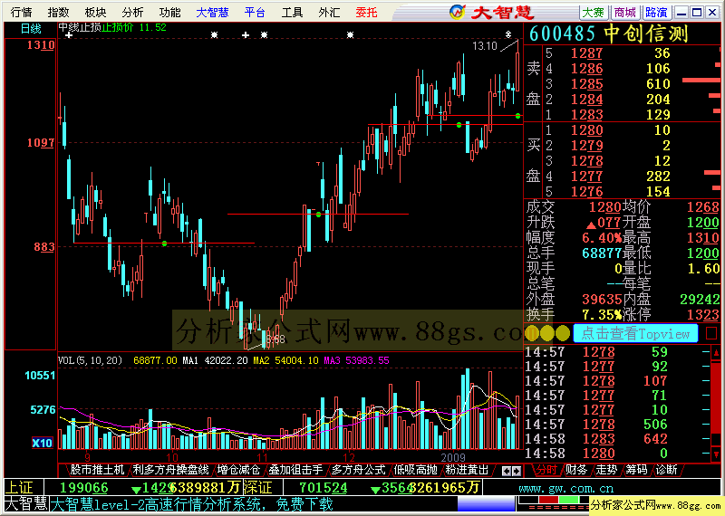The width and height of the screenshot is (725, 516).
Task: Select the 诊断 tab in right panel
Action: [666, 470]
